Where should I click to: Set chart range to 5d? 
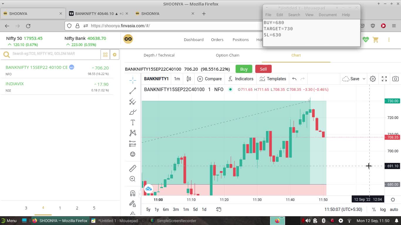tap(195, 209)
